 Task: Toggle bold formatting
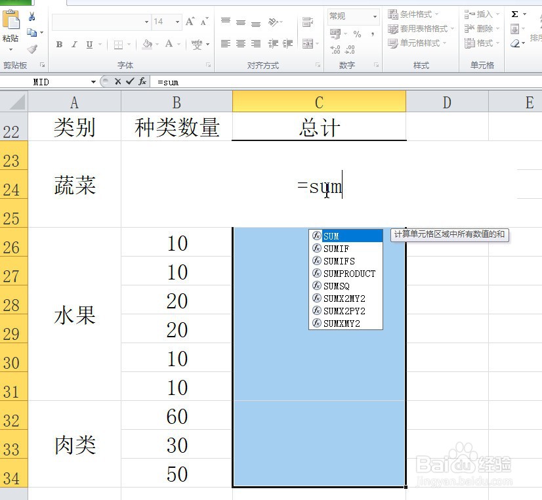click(59, 43)
